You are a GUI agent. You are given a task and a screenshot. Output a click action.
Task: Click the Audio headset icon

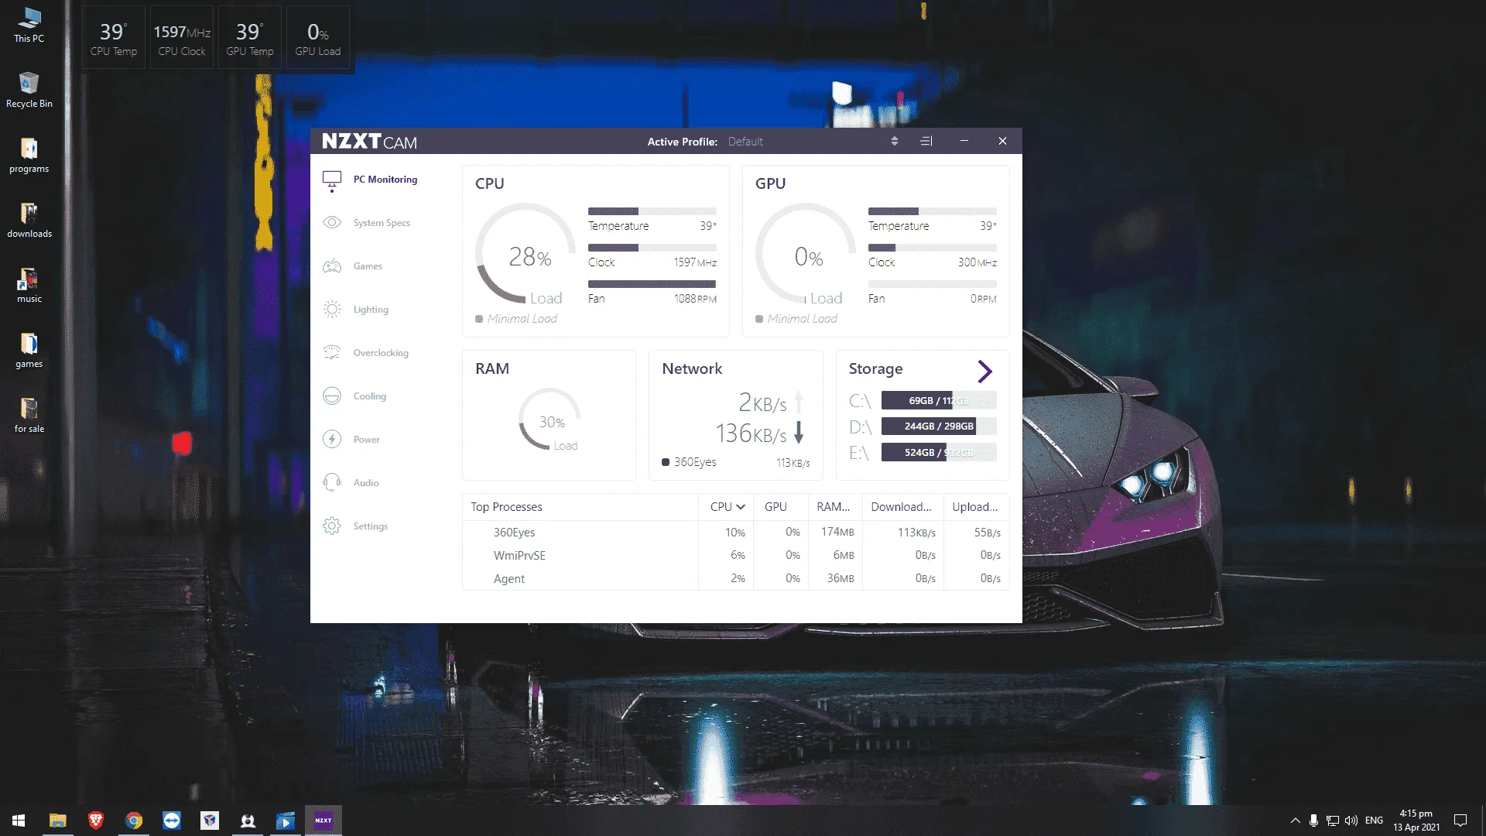click(x=332, y=483)
